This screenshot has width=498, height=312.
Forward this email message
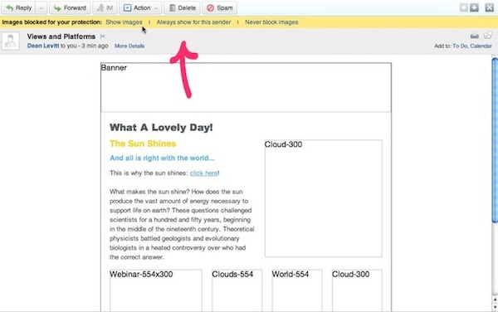[70, 8]
